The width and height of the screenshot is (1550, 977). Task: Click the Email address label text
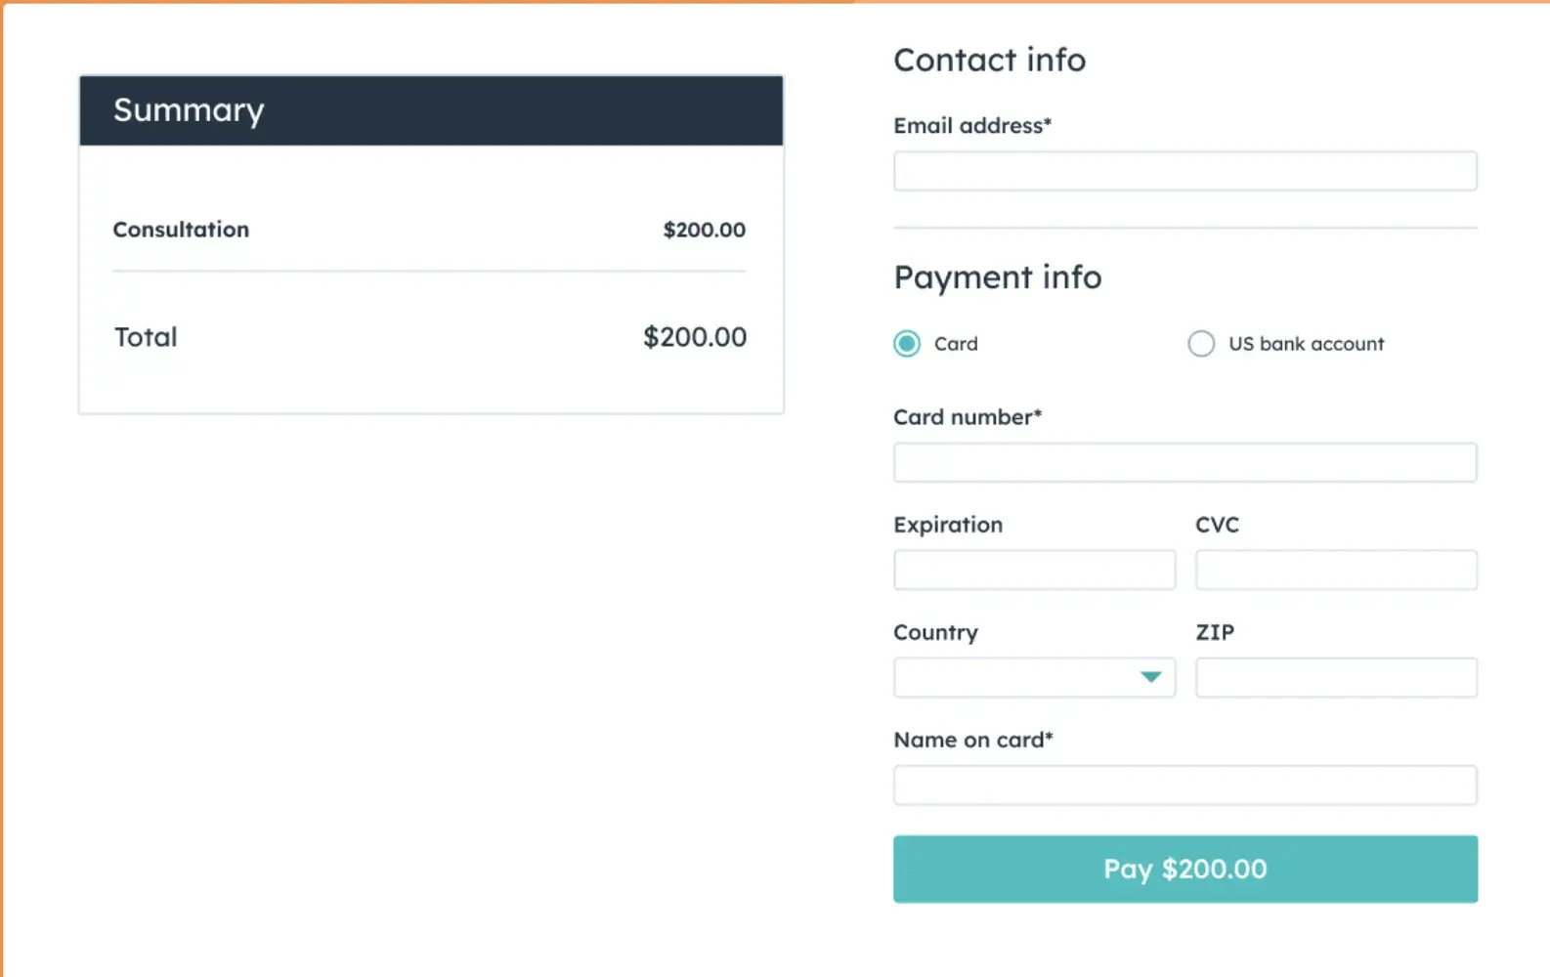[x=971, y=126]
